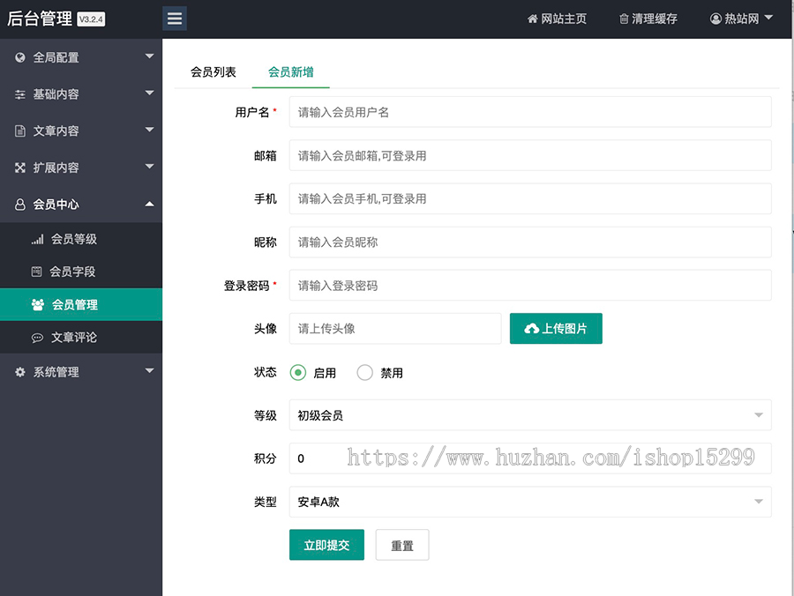
Task: Click the signal-bars icon for 会员等级
Action: point(37,239)
